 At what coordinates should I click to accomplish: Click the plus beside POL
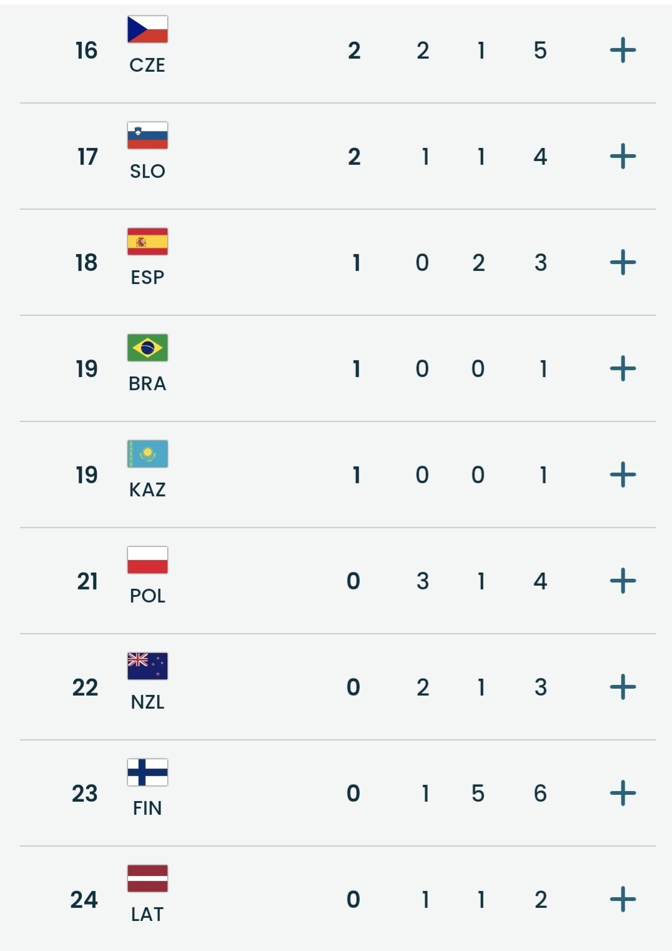click(x=623, y=581)
